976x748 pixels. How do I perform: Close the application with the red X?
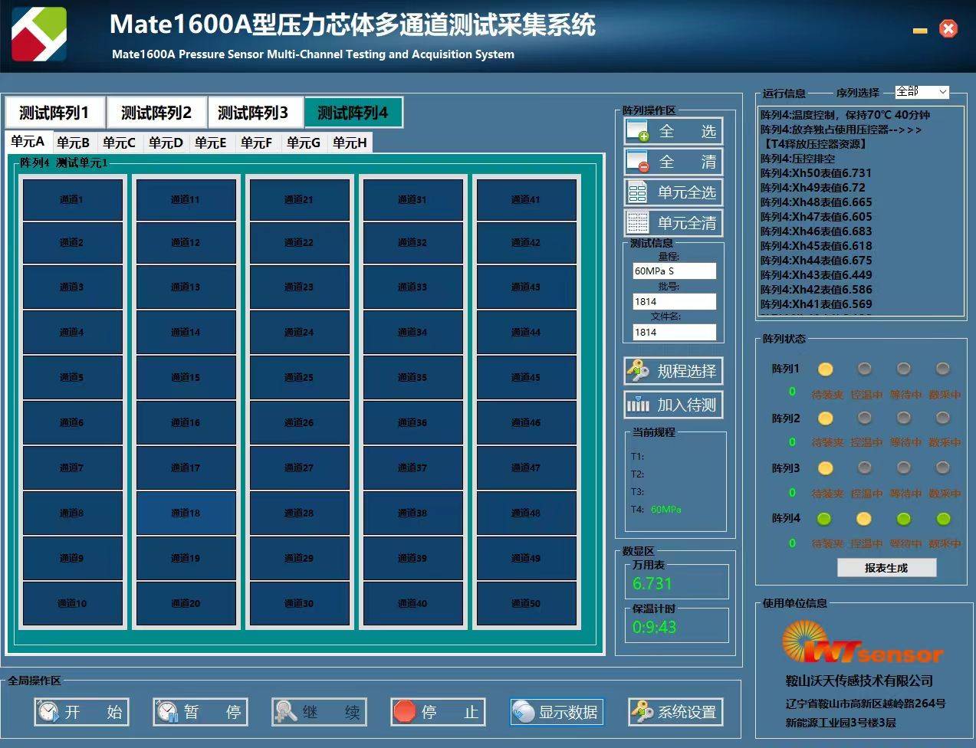(948, 29)
